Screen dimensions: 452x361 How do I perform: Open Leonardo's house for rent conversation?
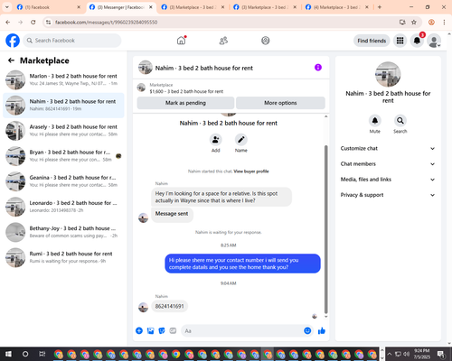pos(63,207)
